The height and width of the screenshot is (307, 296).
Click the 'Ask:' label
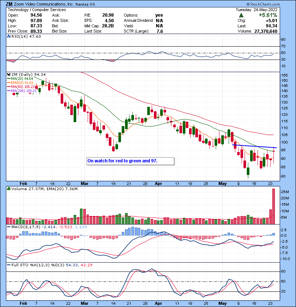pos(56,15)
